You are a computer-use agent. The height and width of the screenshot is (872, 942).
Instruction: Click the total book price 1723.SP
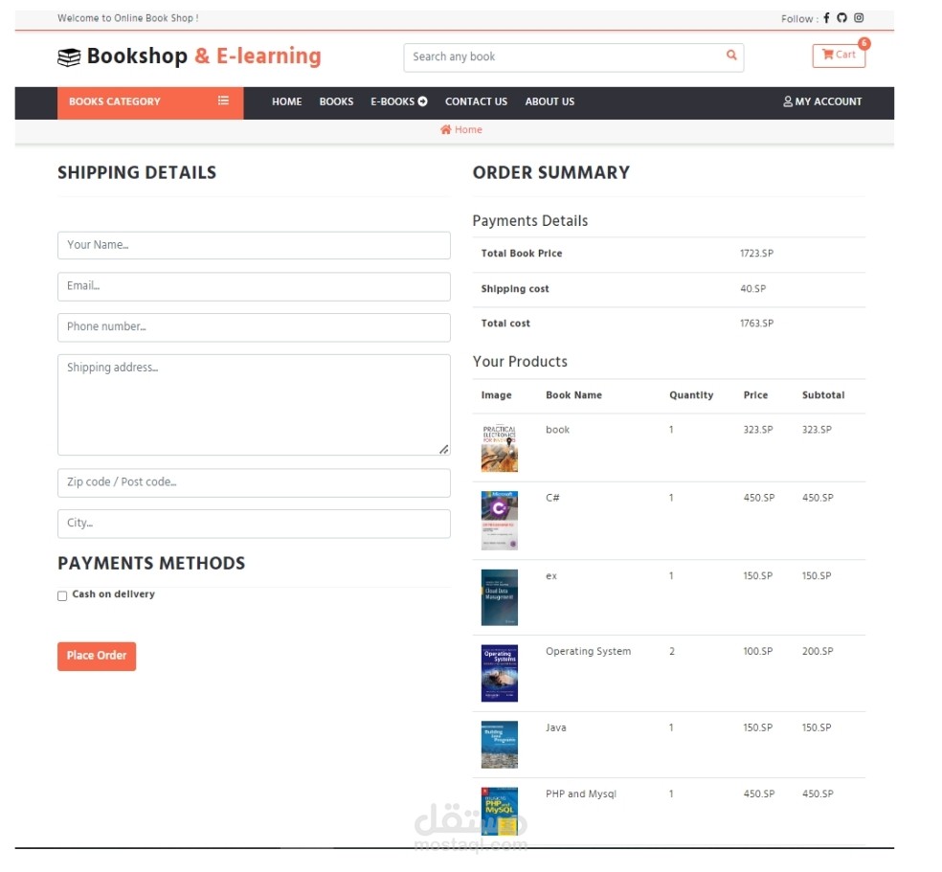click(x=756, y=254)
